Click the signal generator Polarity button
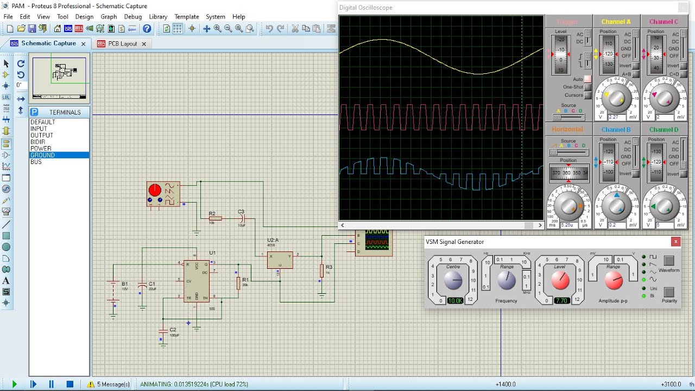 coord(669,292)
